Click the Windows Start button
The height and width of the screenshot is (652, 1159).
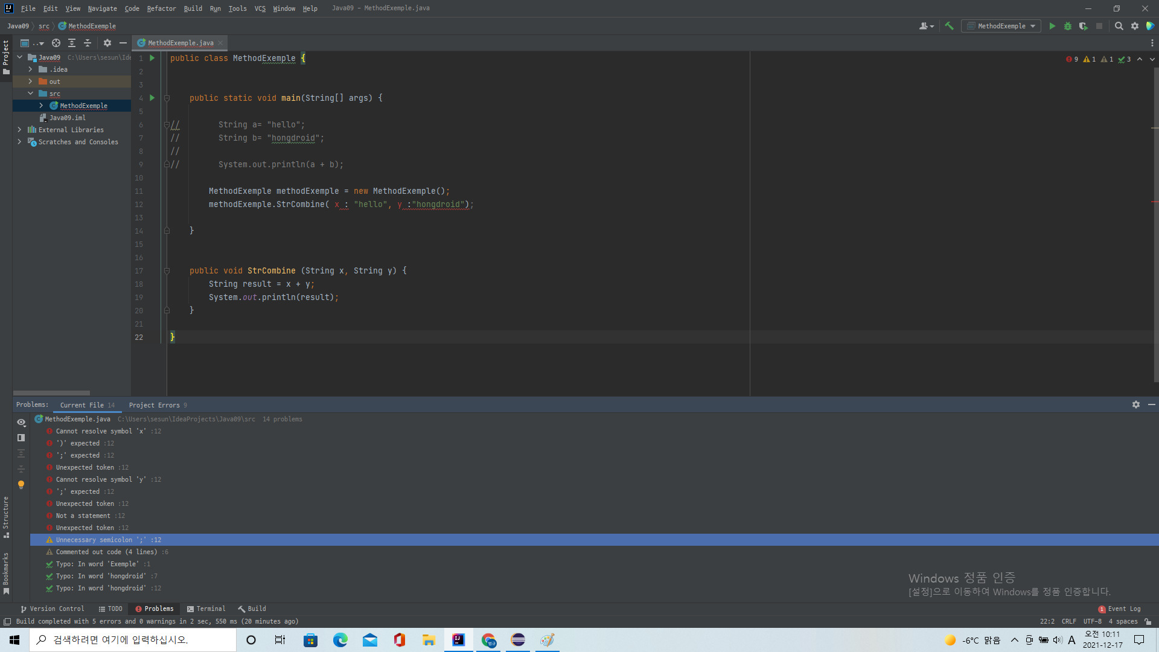pyautogui.click(x=14, y=640)
